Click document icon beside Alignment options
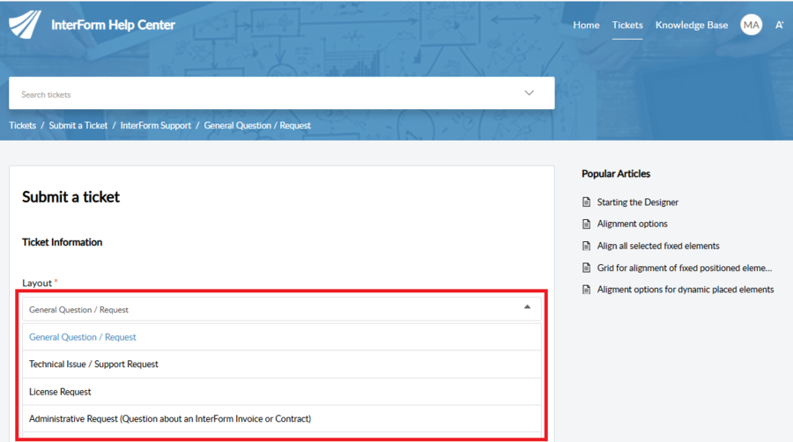 (586, 224)
